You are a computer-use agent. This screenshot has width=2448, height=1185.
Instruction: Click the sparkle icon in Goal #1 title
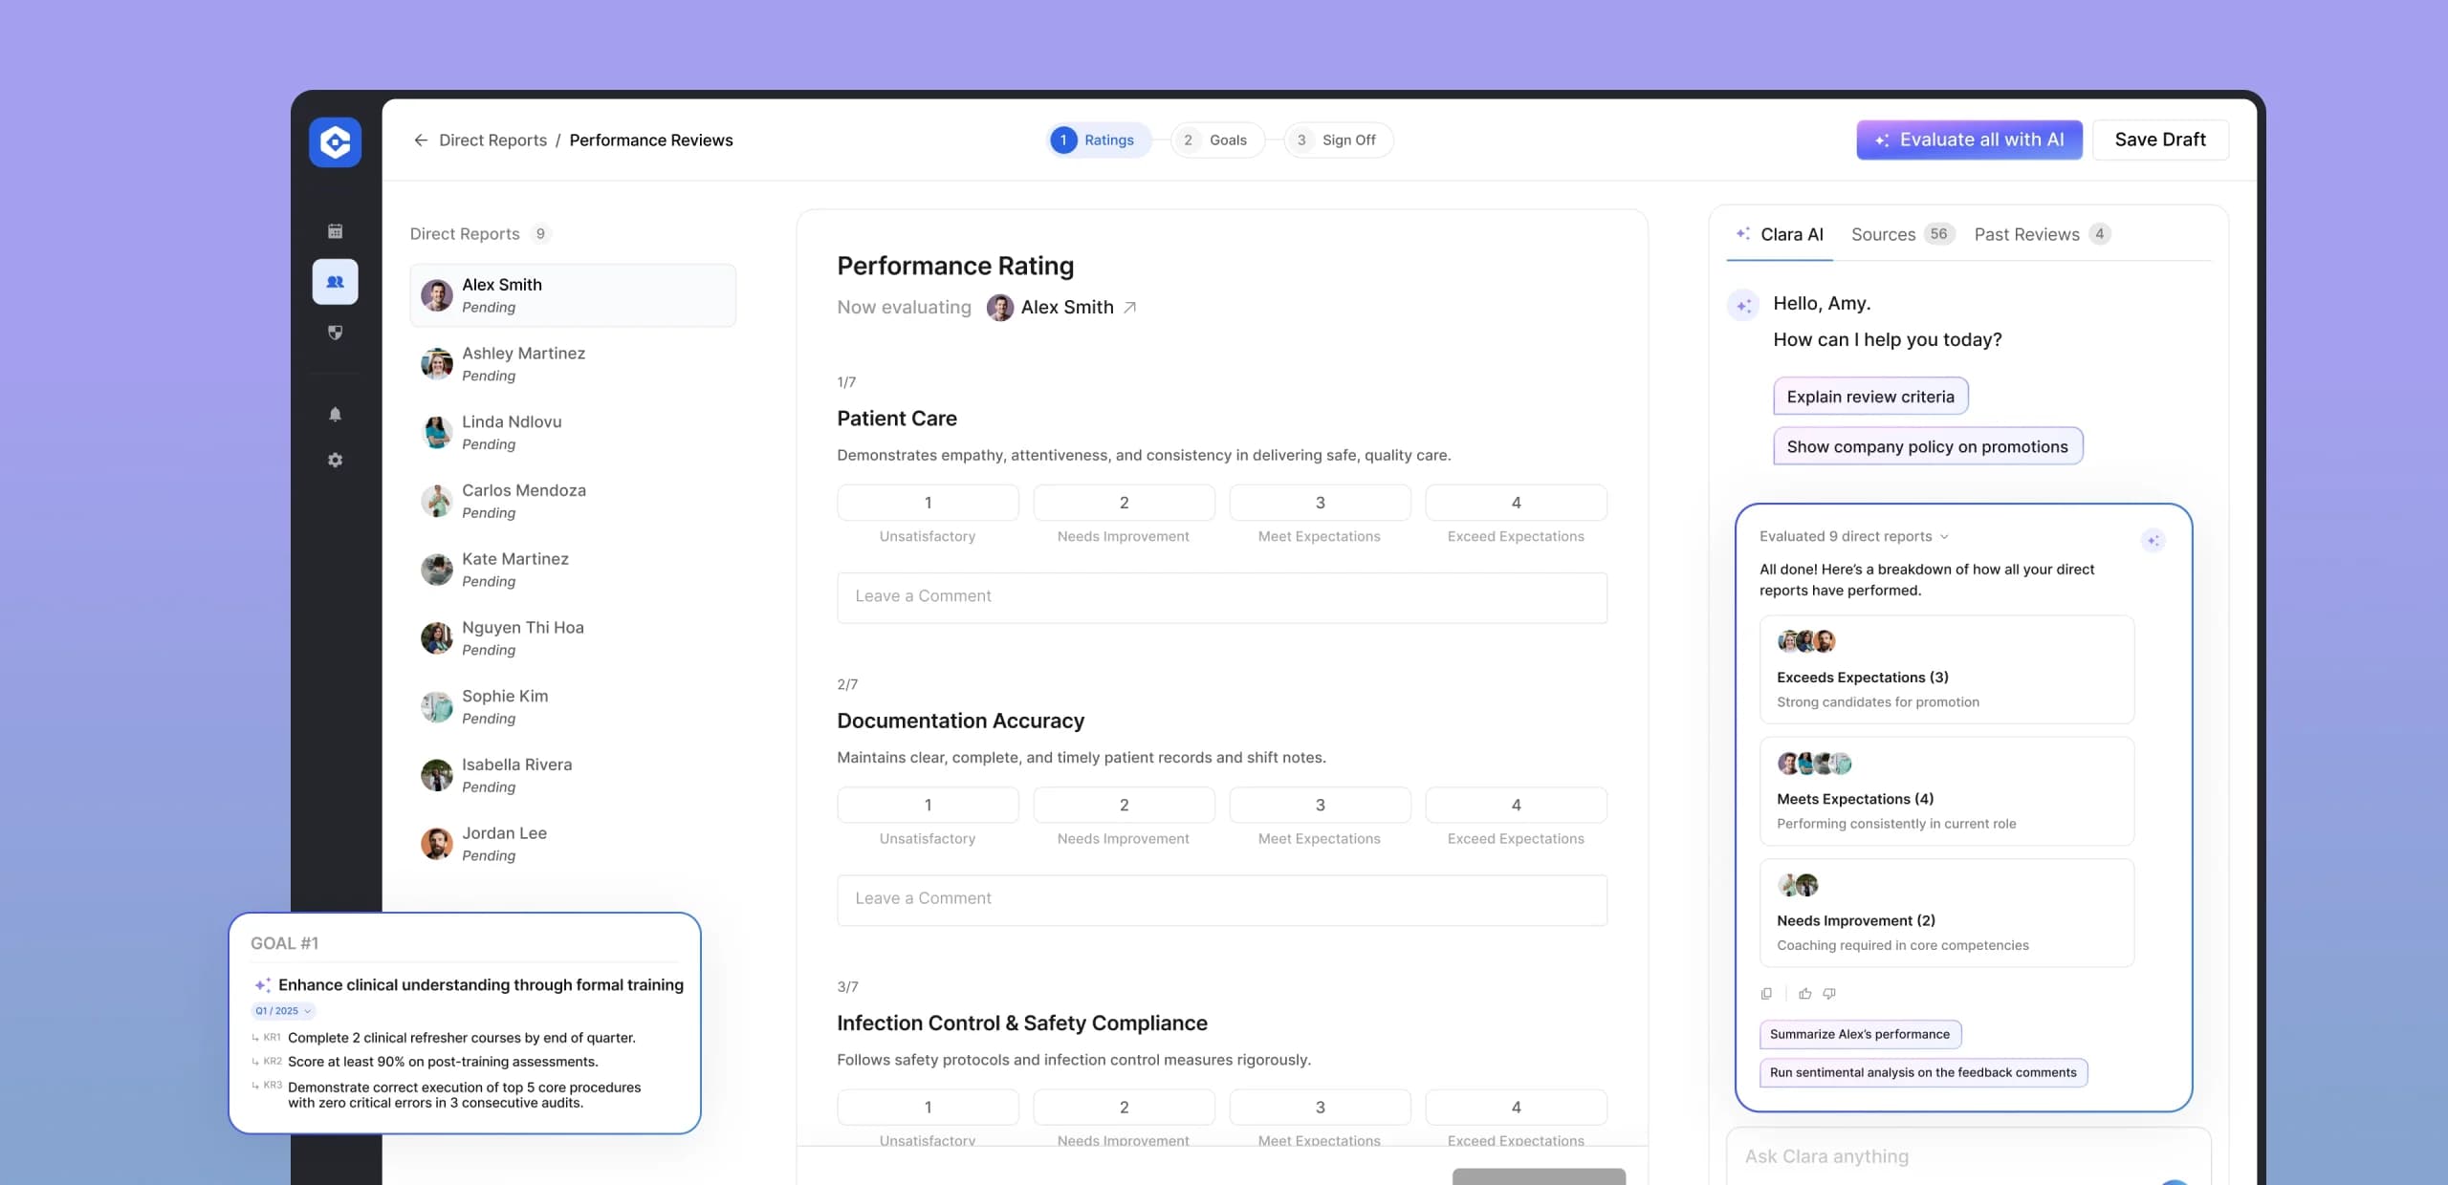point(262,985)
